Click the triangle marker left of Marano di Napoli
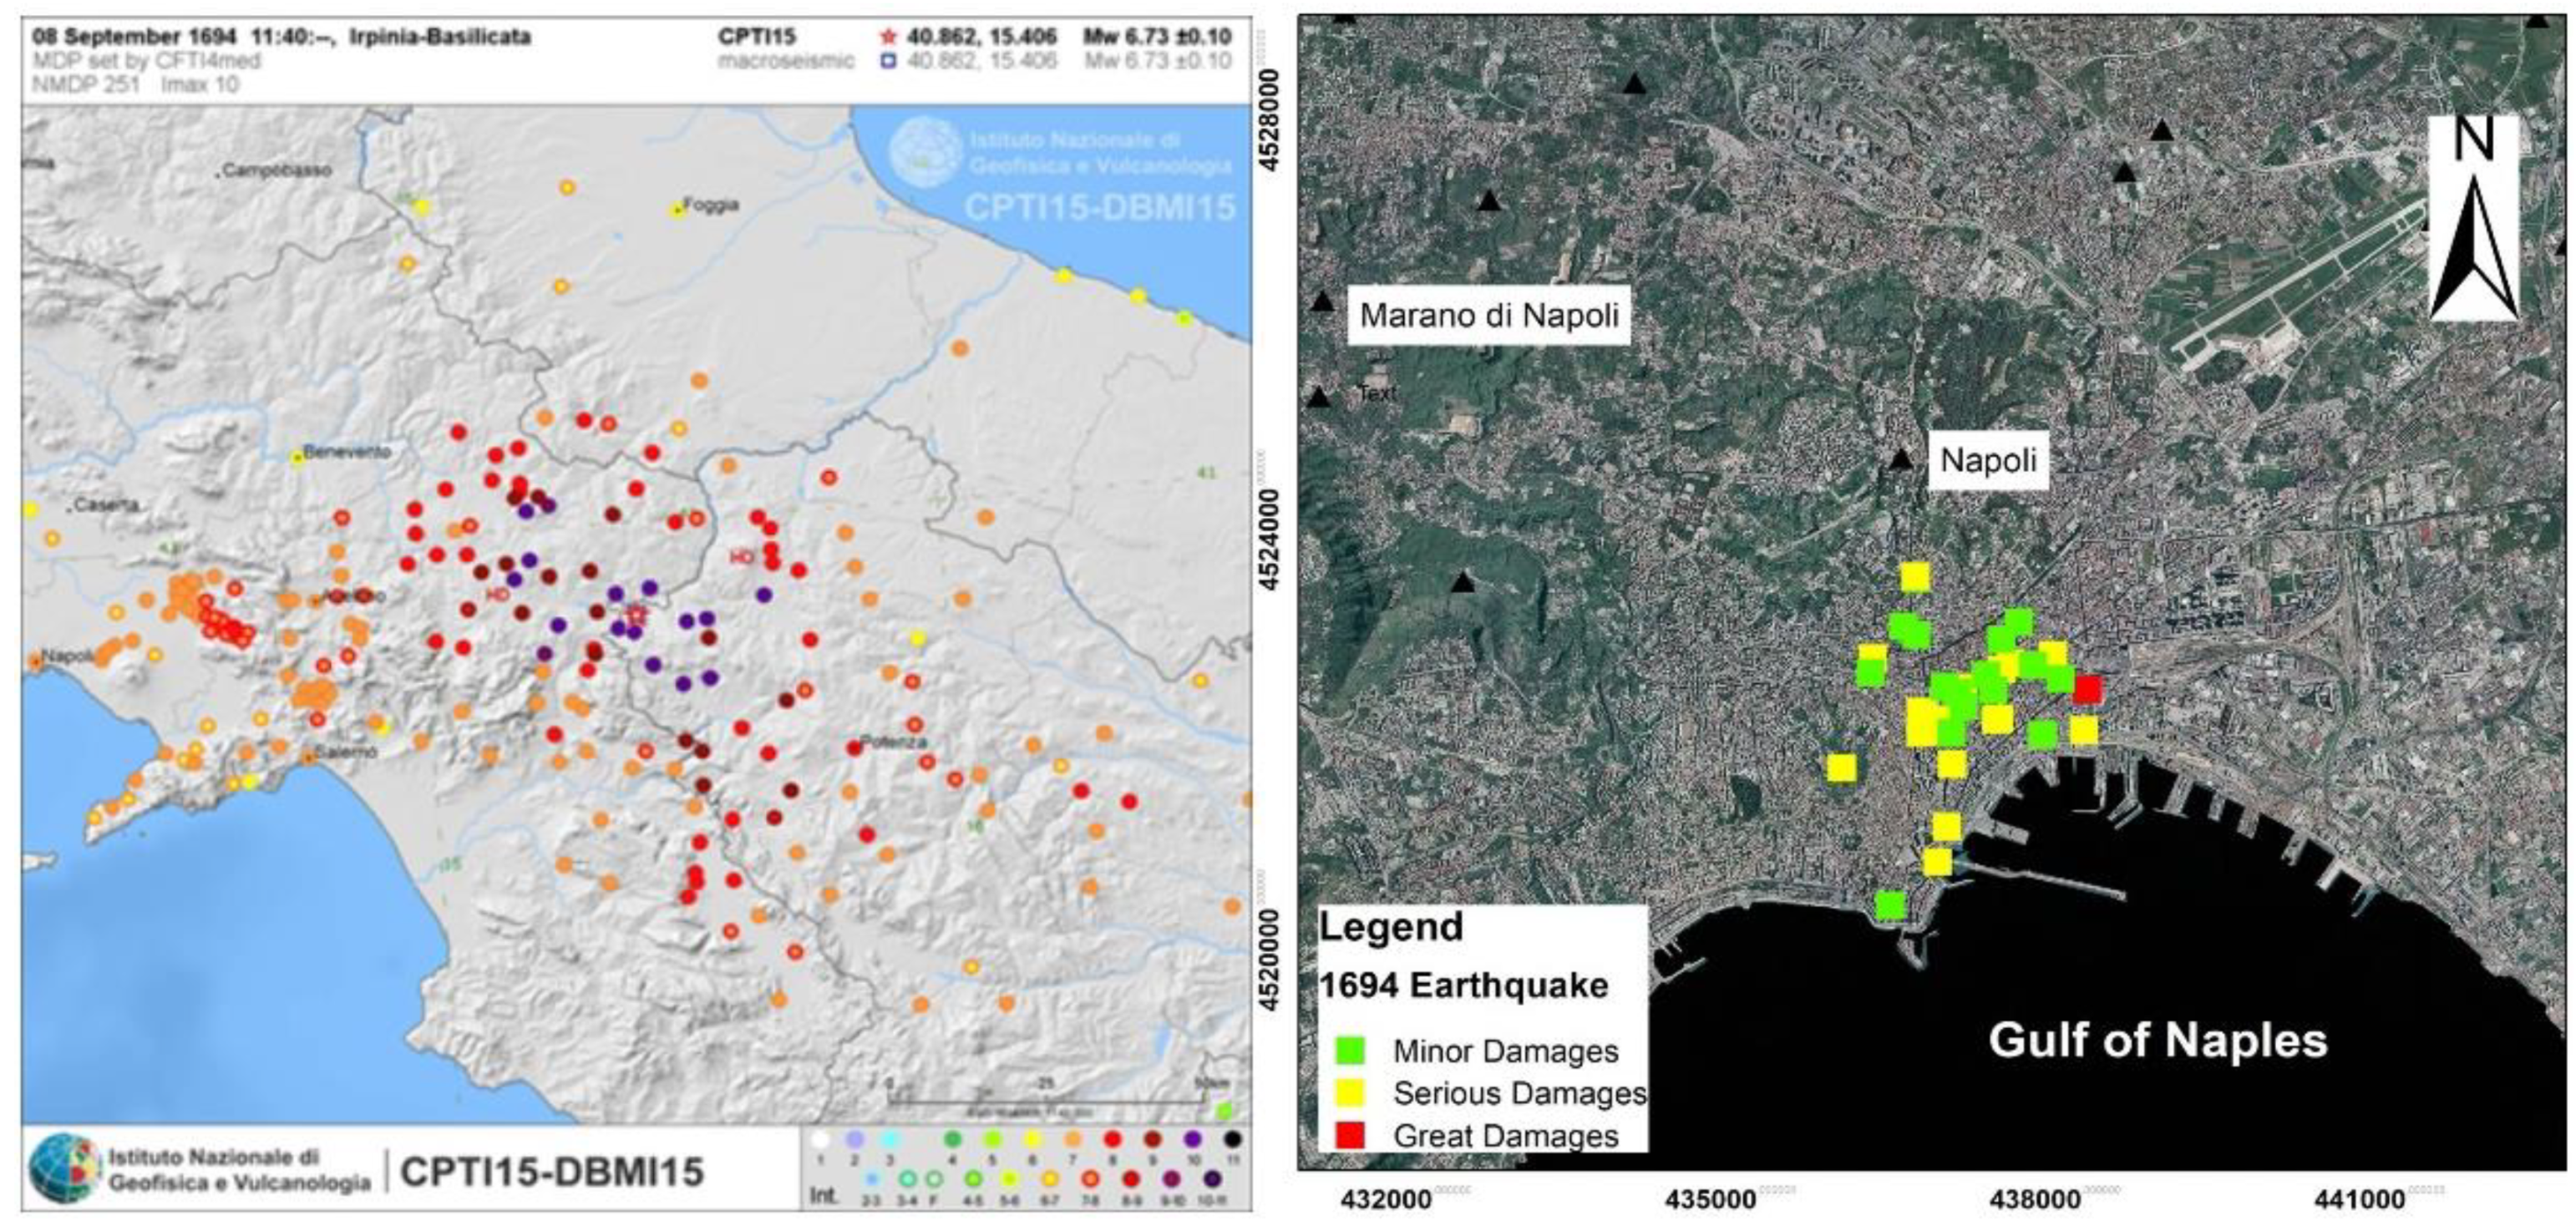 click(1323, 301)
